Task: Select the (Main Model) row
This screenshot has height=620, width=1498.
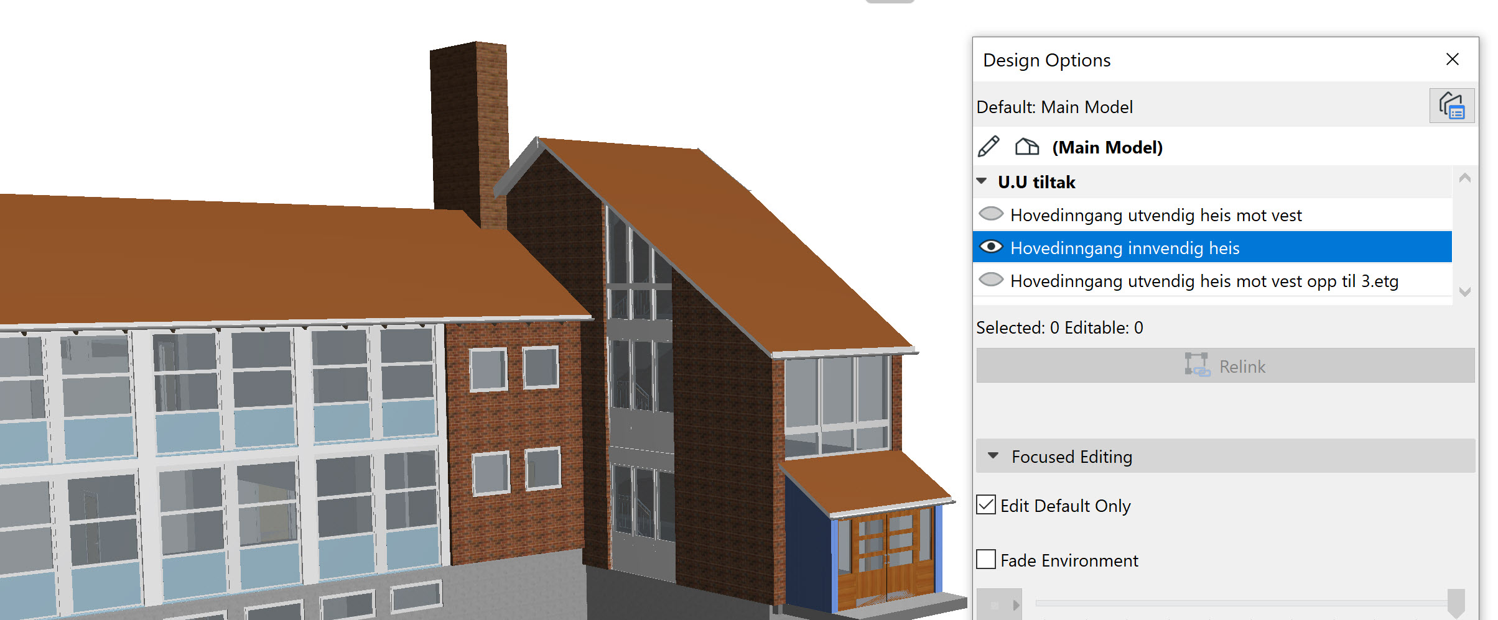Action: point(1107,148)
